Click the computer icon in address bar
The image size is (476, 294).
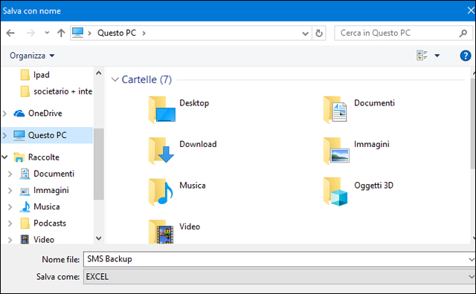(x=77, y=33)
